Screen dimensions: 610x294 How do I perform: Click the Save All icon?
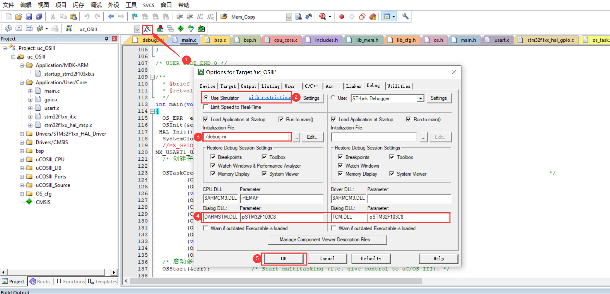[x=39, y=16]
